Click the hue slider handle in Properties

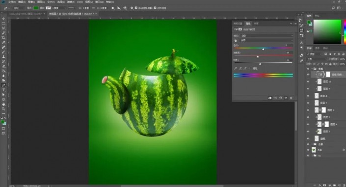[263, 49]
